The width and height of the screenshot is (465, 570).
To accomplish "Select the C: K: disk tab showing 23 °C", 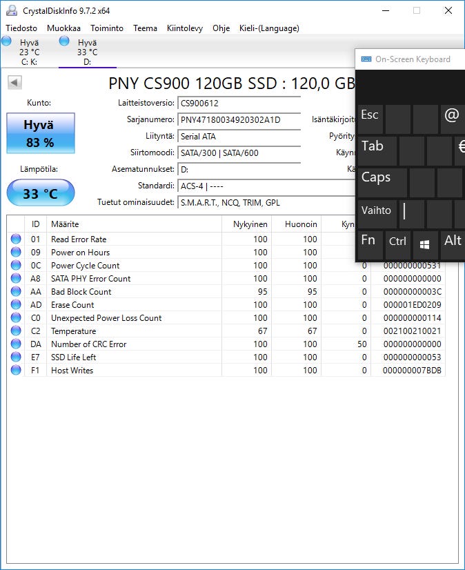I will pyautogui.click(x=29, y=52).
